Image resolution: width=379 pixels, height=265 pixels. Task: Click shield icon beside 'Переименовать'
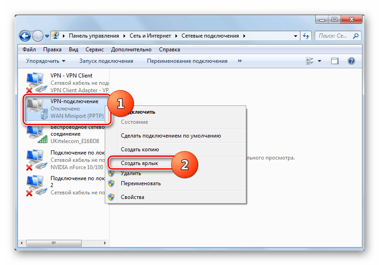(111, 183)
